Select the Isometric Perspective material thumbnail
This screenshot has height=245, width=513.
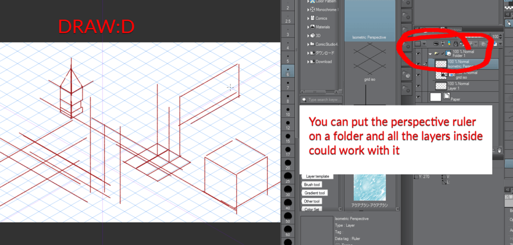370,21
